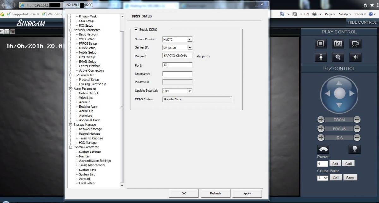This screenshot has width=379, height=203.
Task: Click the minus button beside ZOOM
Action: point(357,120)
